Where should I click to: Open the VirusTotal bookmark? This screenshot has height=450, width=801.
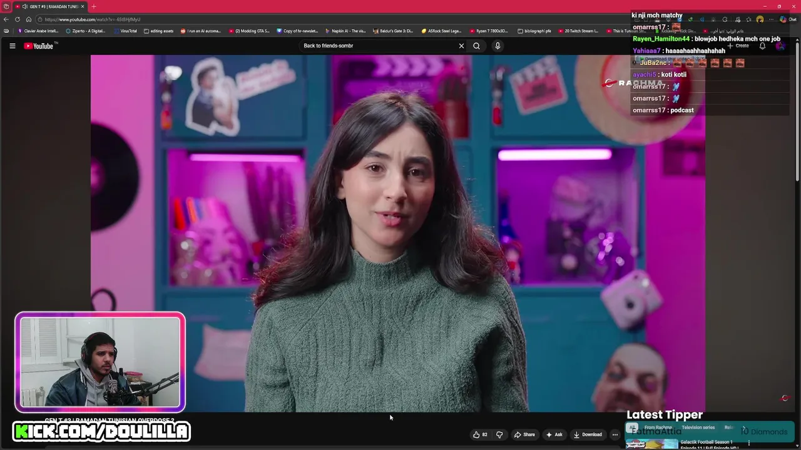125,31
